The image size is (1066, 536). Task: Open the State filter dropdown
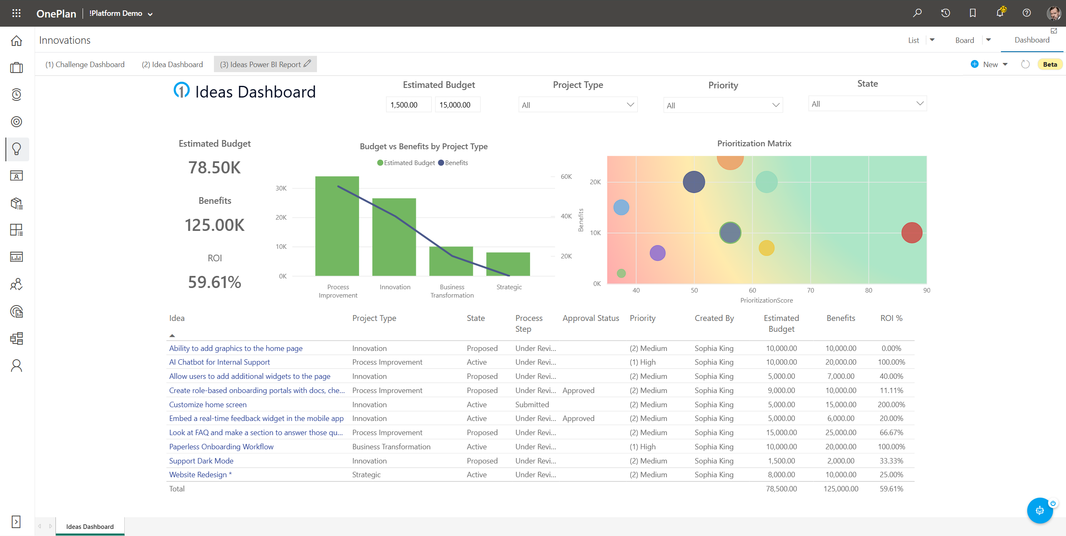tap(867, 104)
